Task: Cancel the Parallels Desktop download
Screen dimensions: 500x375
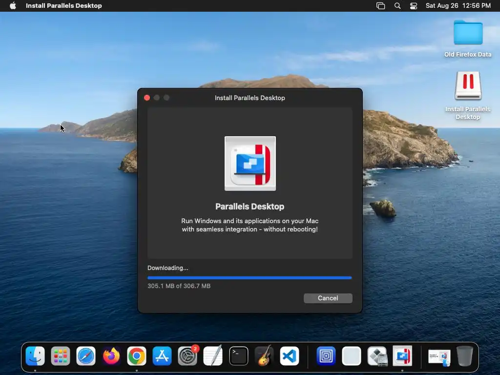Action: pyautogui.click(x=328, y=298)
